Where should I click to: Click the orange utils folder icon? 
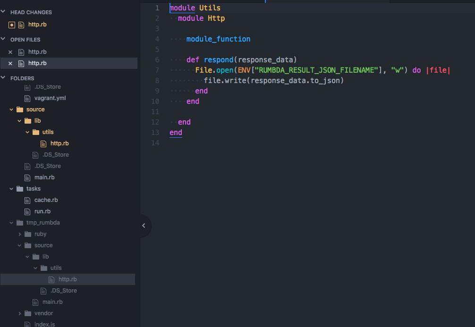point(36,132)
